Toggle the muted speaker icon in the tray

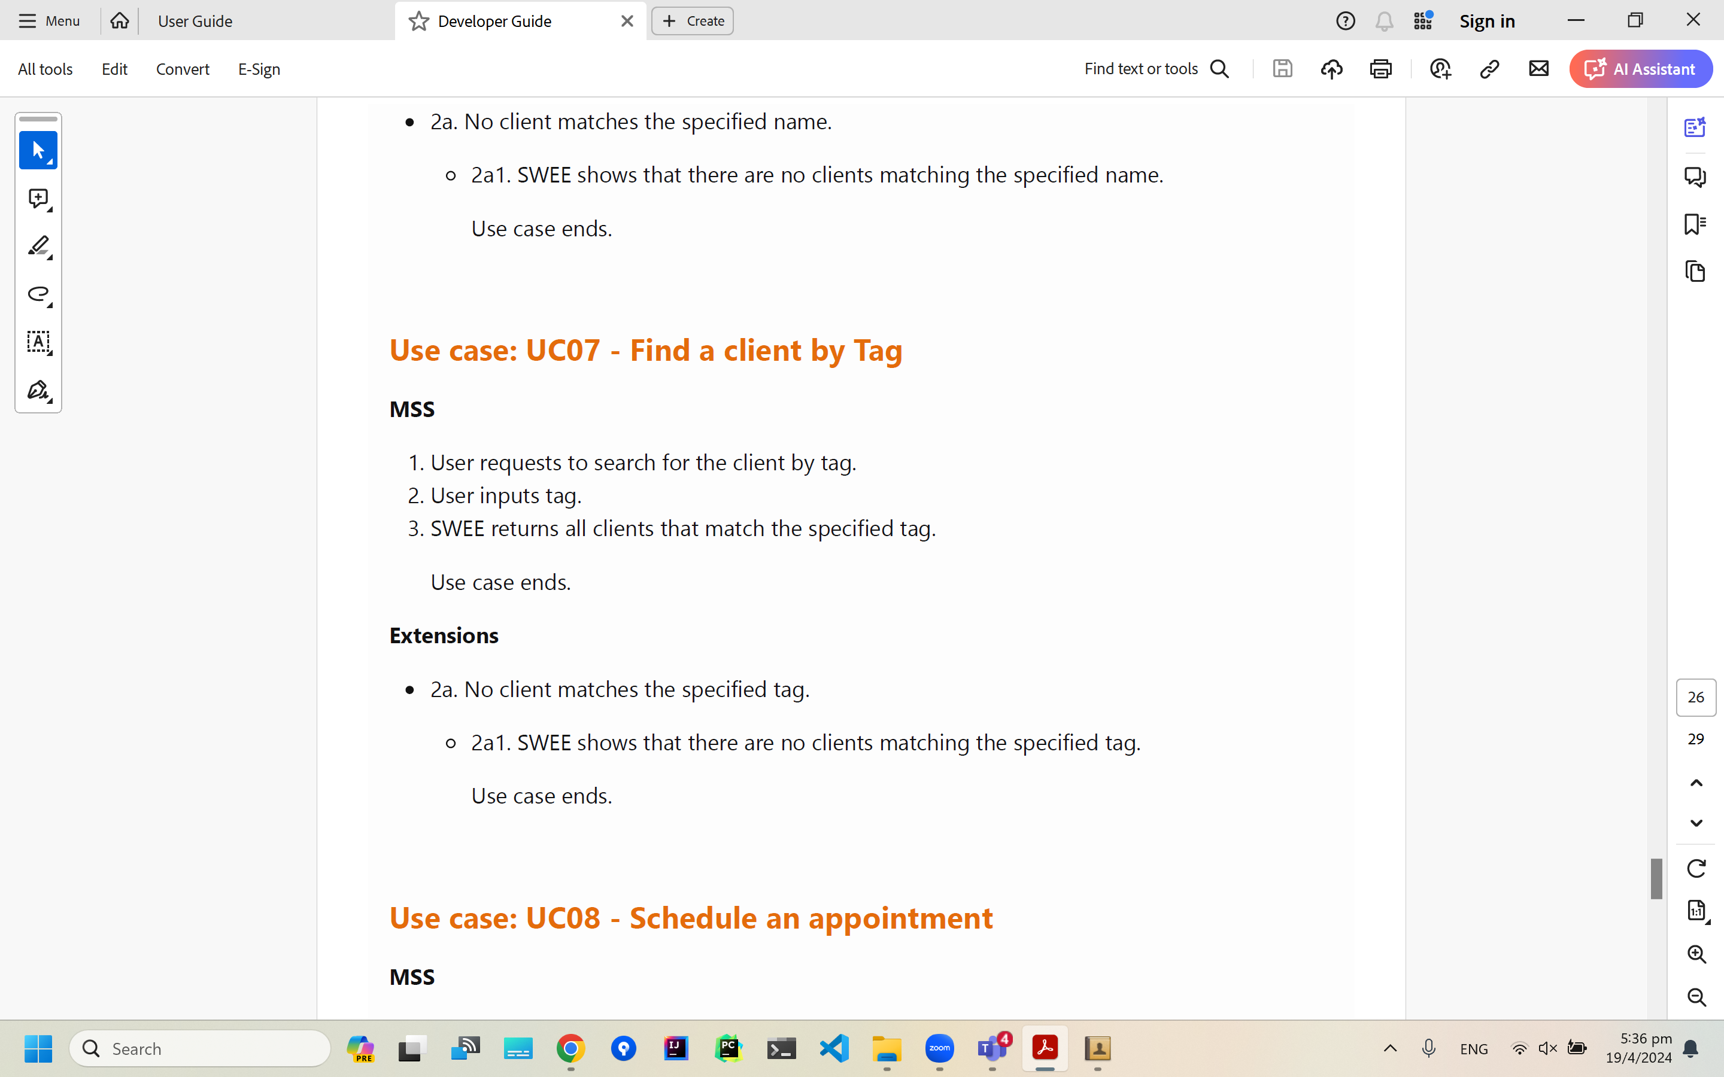pyautogui.click(x=1547, y=1048)
